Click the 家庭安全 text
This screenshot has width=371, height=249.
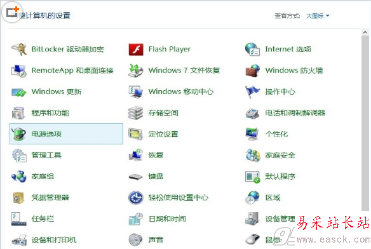tap(280, 155)
